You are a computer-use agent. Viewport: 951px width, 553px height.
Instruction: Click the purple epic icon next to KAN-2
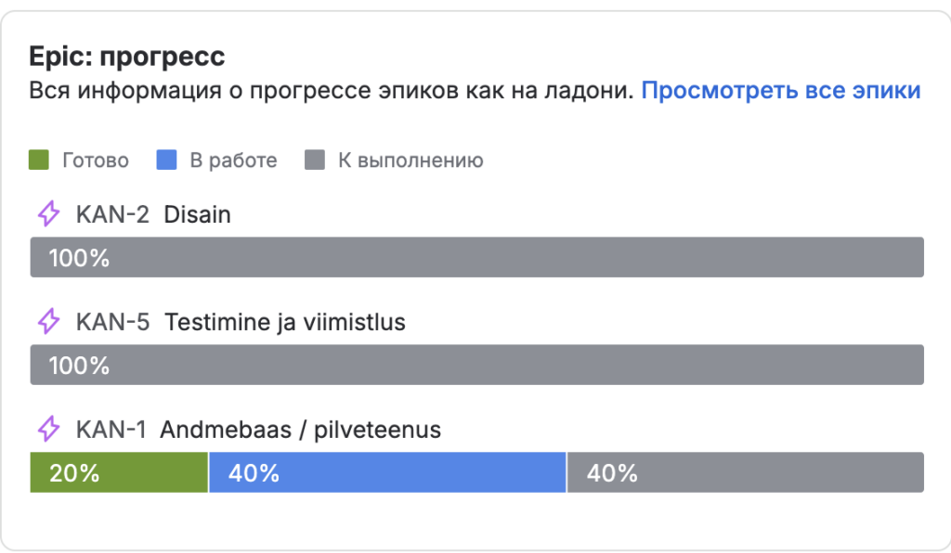[x=48, y=214]
